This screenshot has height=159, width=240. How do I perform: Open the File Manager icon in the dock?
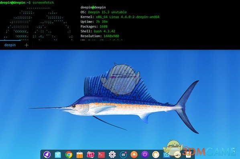tap(58, 155)
